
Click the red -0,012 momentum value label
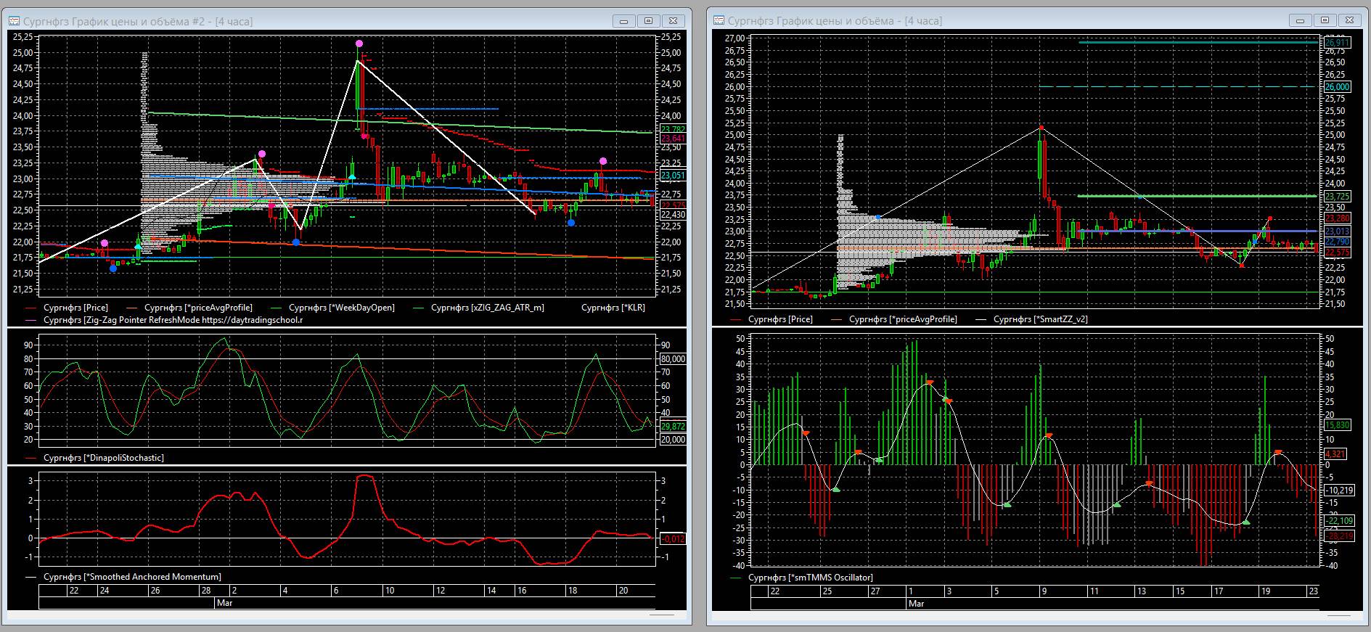pos(672,538)
